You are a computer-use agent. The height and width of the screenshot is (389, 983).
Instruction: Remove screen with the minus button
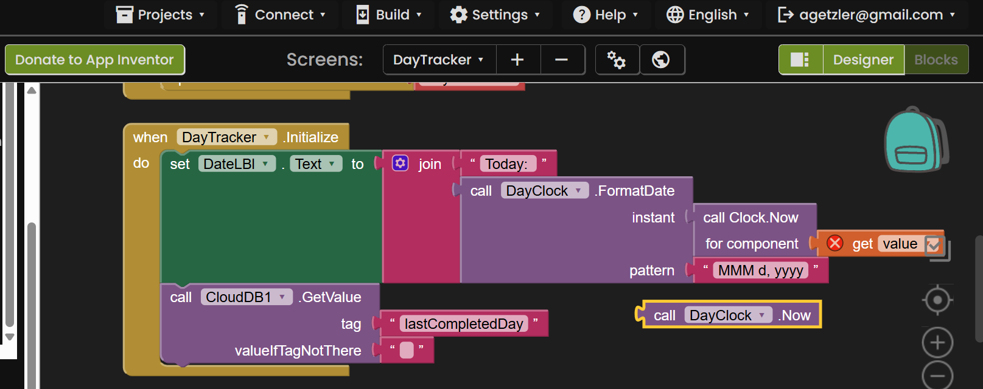(562, 60)
